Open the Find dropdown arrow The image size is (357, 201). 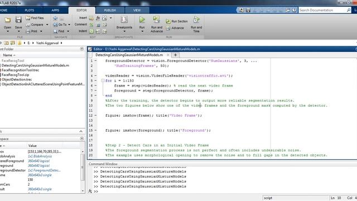coord(68,31)
